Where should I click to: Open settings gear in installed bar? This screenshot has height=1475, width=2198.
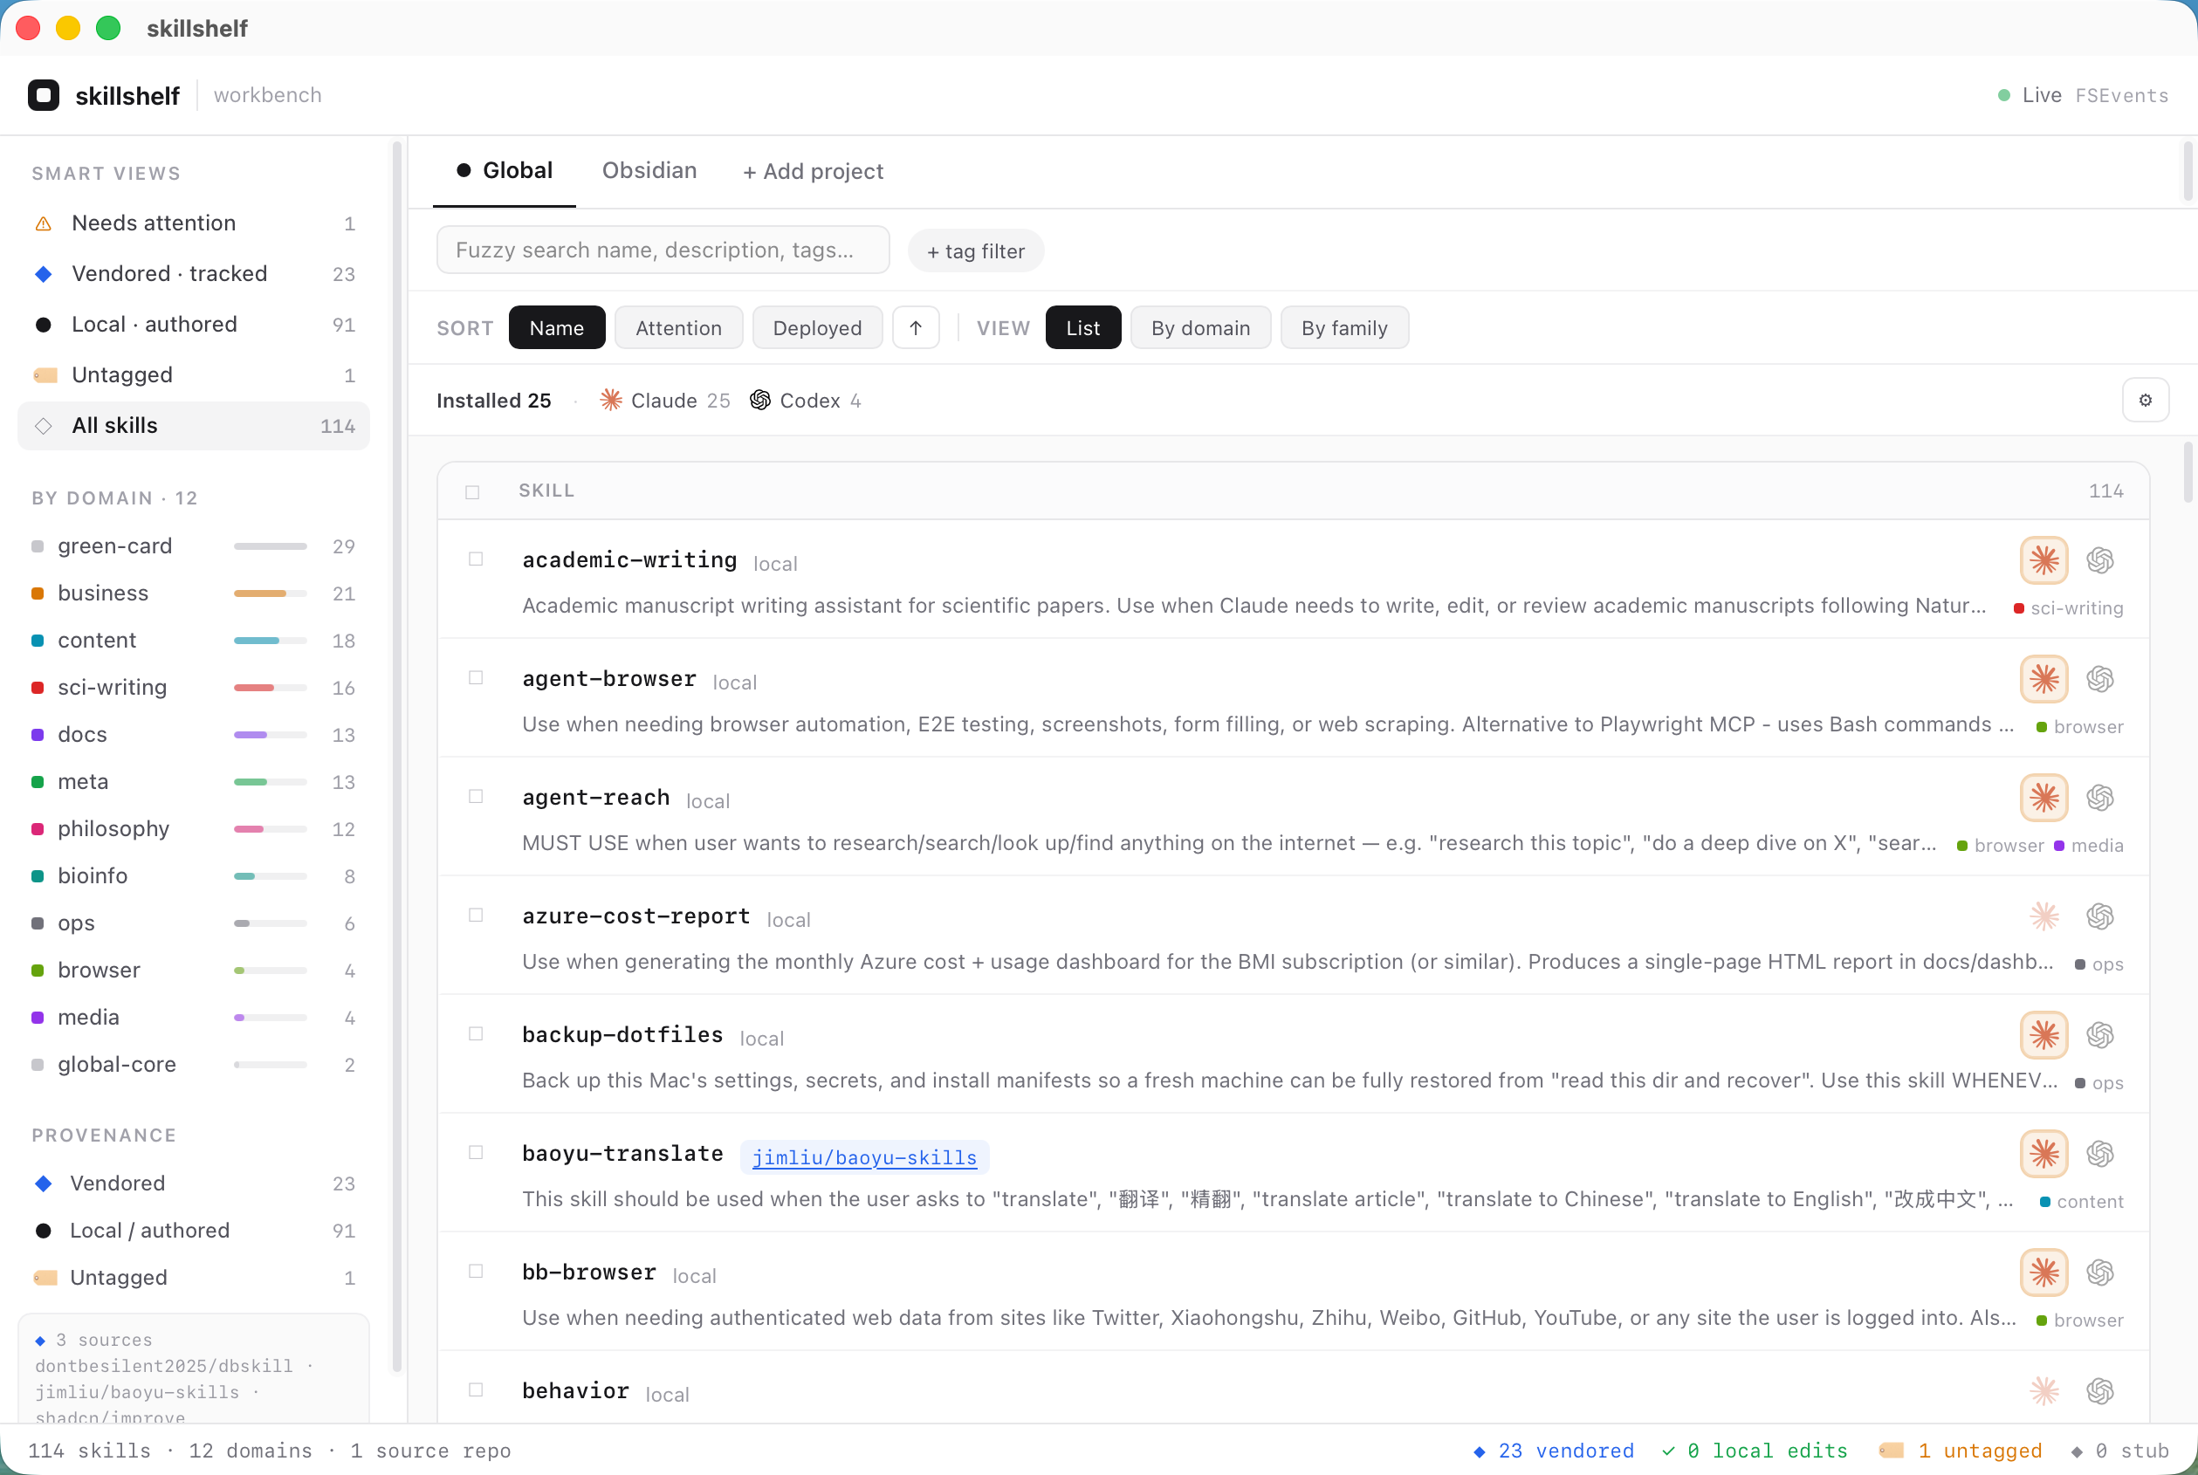click(x=2146, y=400)
